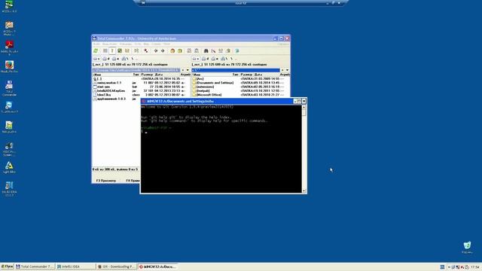
Task: Open the third menu in Total Commander menu bar
Action: 126,44
